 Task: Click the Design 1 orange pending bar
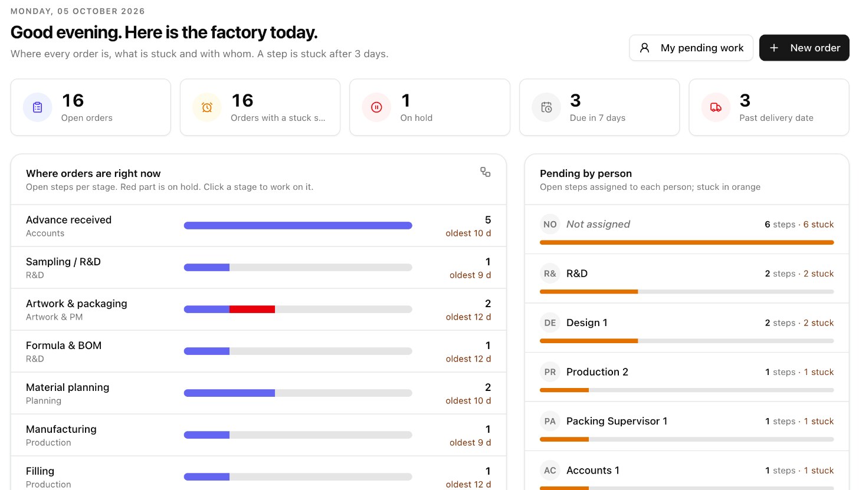589,341
